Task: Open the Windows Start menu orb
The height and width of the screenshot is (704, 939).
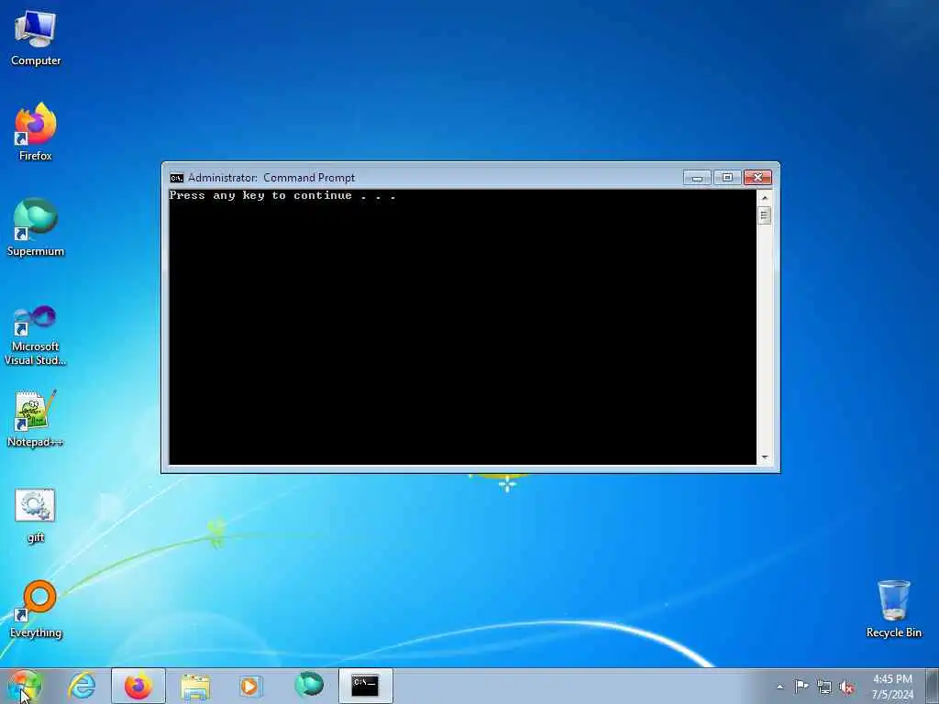Action: [25, 686]
